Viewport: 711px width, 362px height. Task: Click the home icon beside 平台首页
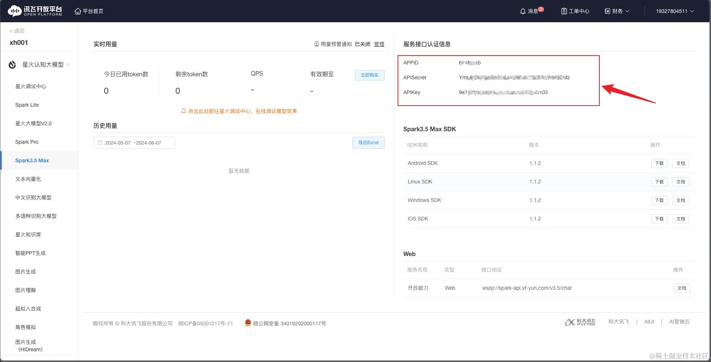pyautogui.click(x=78, y=11)
